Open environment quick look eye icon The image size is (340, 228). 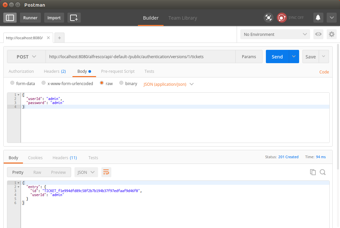pyautogui.click(x=318, y=34)
